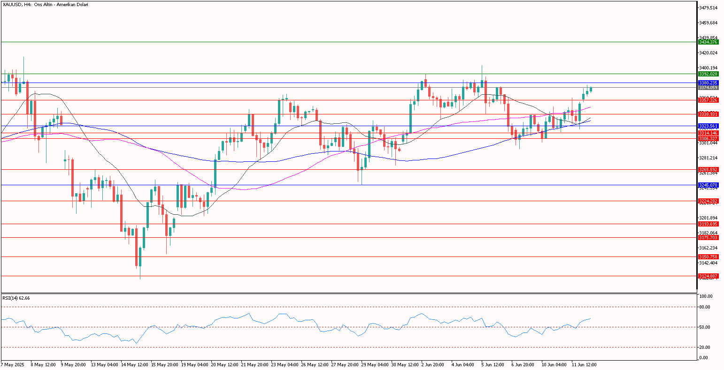Click the RSI scale 0.00 value
Image resolution: width=724 pixels, height=370 pixels.
(x=704, y=358)
